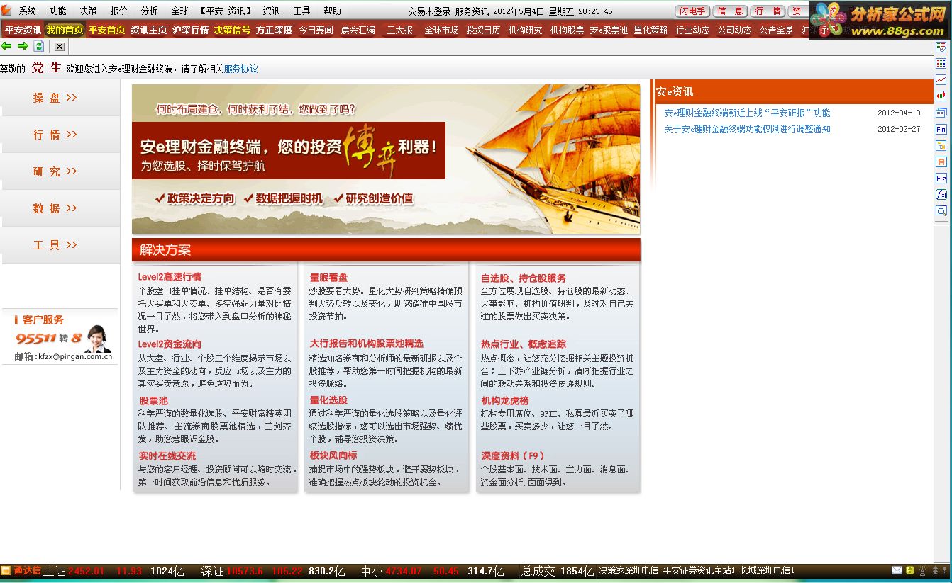This screenshot has width=952, height=583.
Task: Click the orange 自 icon in right sidebar
Action: 941,162
